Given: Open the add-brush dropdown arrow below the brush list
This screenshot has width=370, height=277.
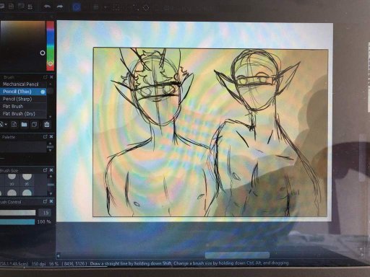Looking at the screenshot, I should tap(6, 124).
